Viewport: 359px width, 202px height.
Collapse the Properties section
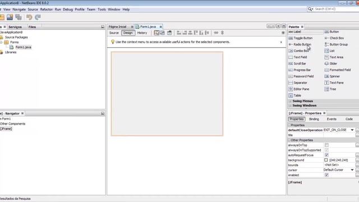tap(289, 125)
